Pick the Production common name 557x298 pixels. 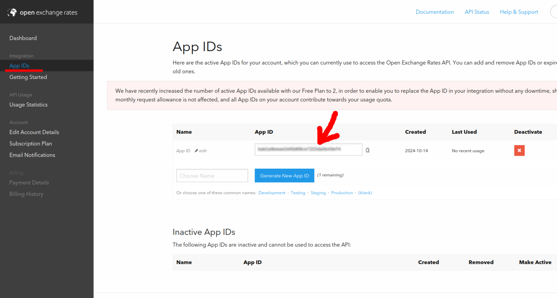(x=342, y=193)
